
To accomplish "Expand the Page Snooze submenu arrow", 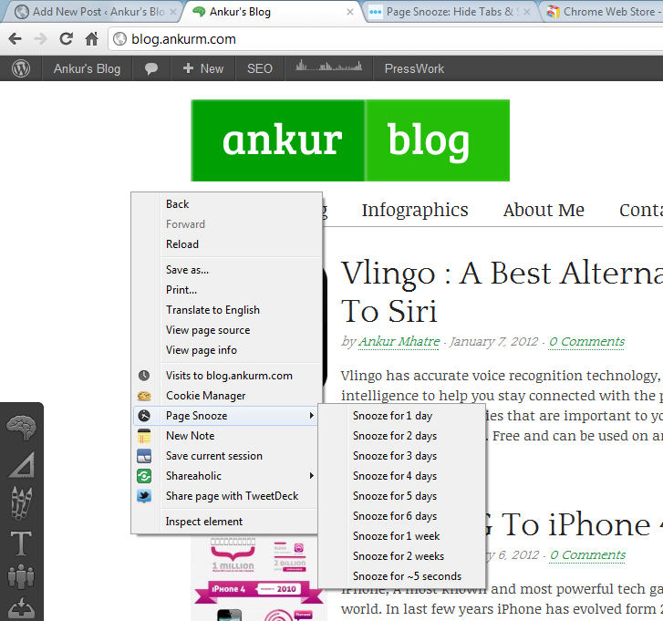I will 312,416.
